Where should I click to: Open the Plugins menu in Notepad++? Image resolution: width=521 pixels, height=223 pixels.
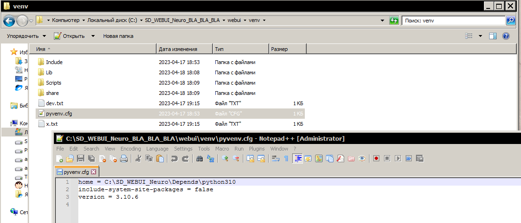257,149
